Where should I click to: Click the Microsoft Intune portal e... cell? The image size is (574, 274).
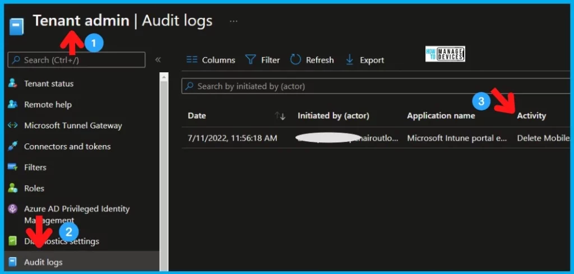pyautogui.click(x=457, y=138)
